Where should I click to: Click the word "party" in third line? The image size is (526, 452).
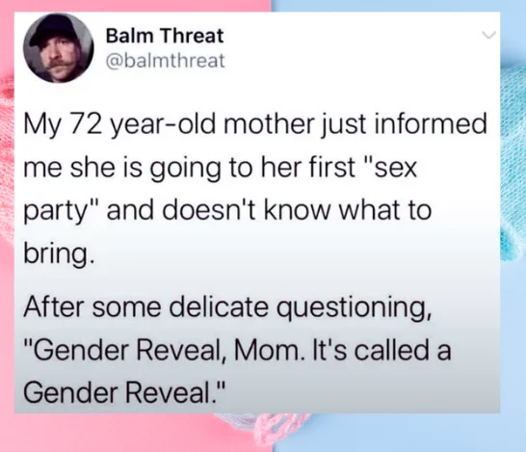click(x=55, y=212)
